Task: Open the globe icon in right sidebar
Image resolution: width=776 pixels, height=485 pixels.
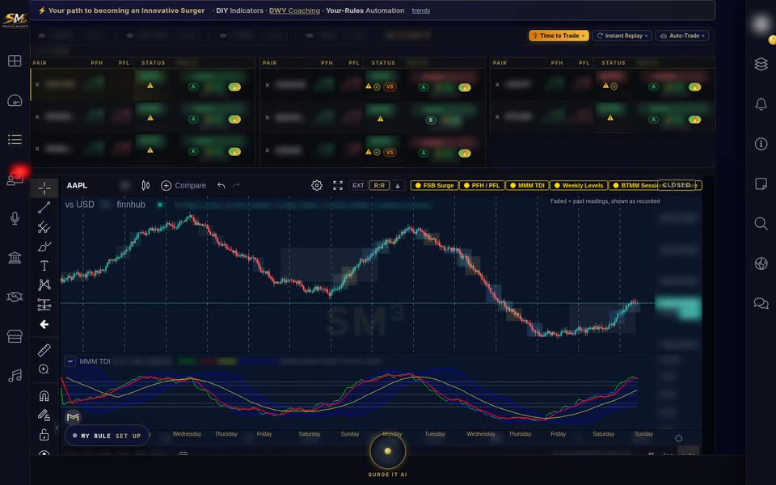Action: pos(761,264)
